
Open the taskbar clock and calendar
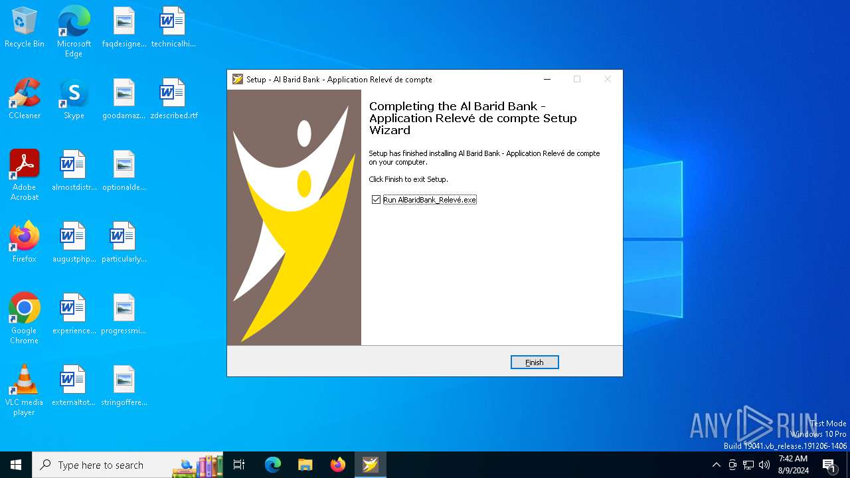coord(793,465)
